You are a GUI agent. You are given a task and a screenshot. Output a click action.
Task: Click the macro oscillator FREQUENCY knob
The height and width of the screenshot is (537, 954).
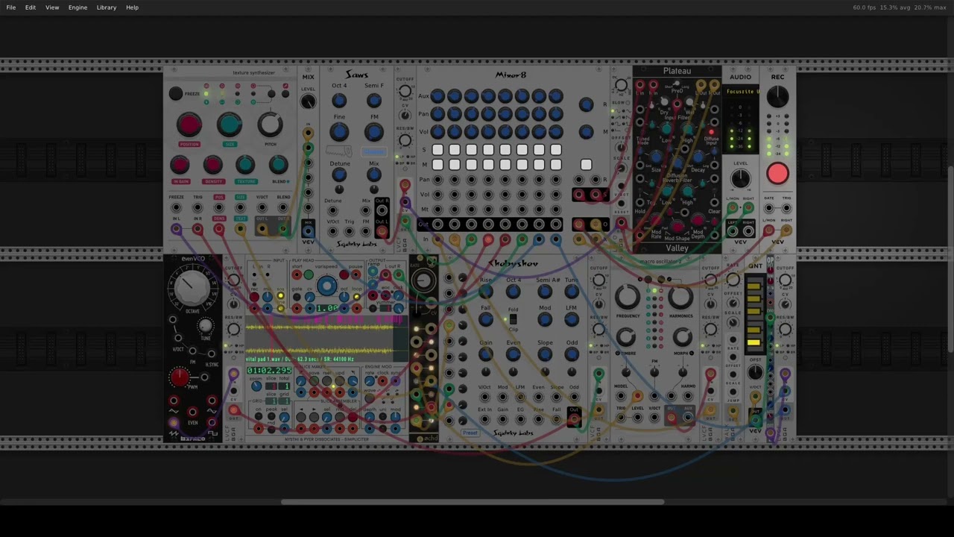628,297
